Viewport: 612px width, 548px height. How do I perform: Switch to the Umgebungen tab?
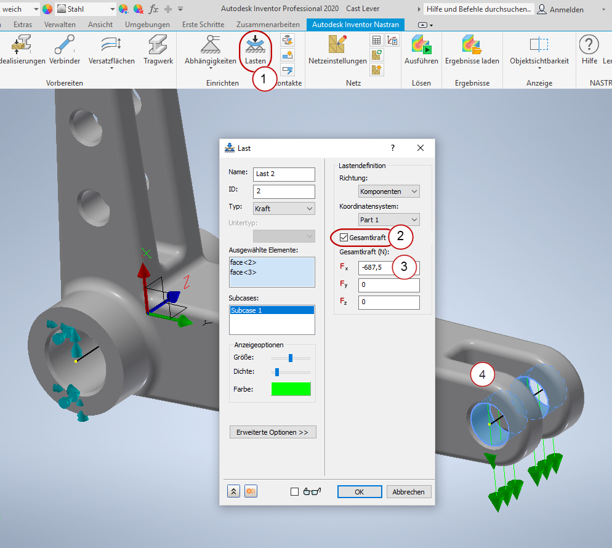click(147, 25)
